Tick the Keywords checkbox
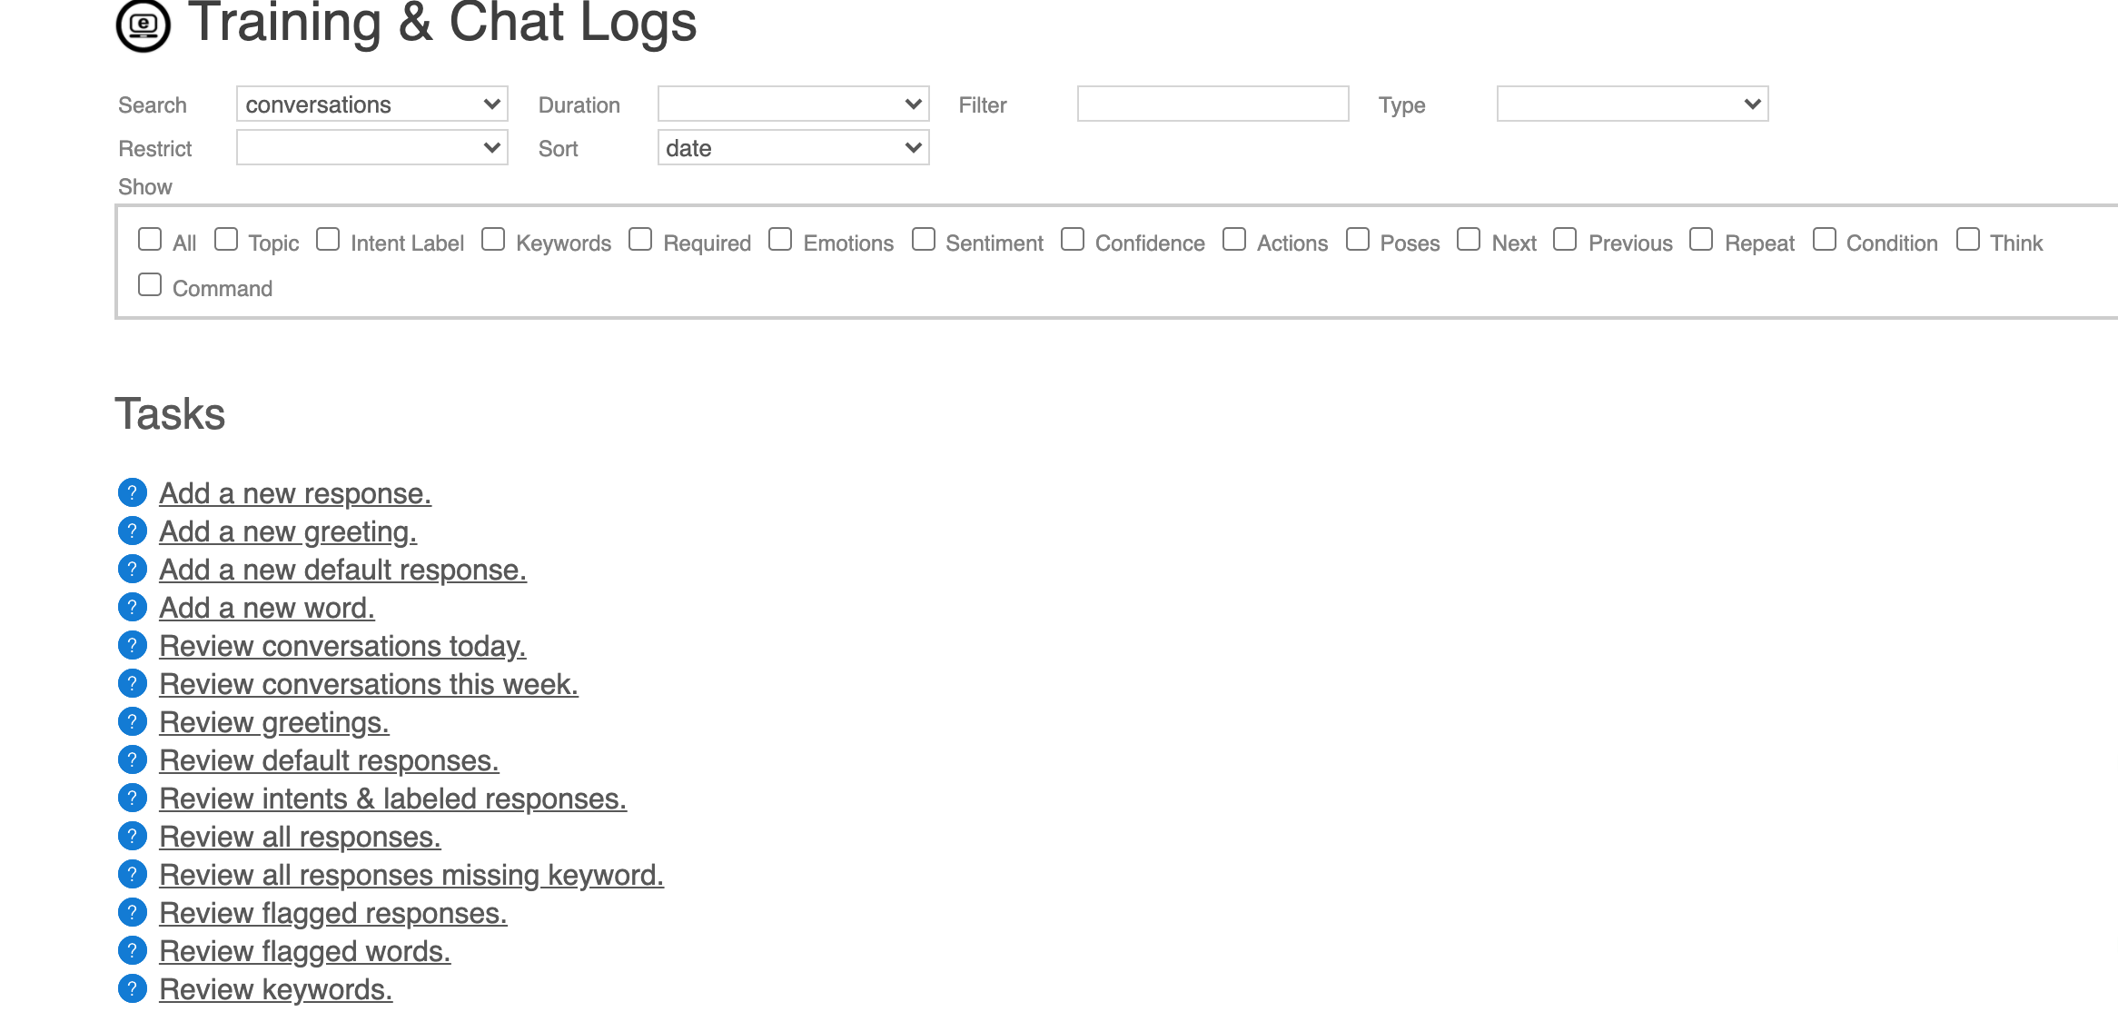Image resolution: width=2118 pixels, height=1012 pixels. (493, 239)
